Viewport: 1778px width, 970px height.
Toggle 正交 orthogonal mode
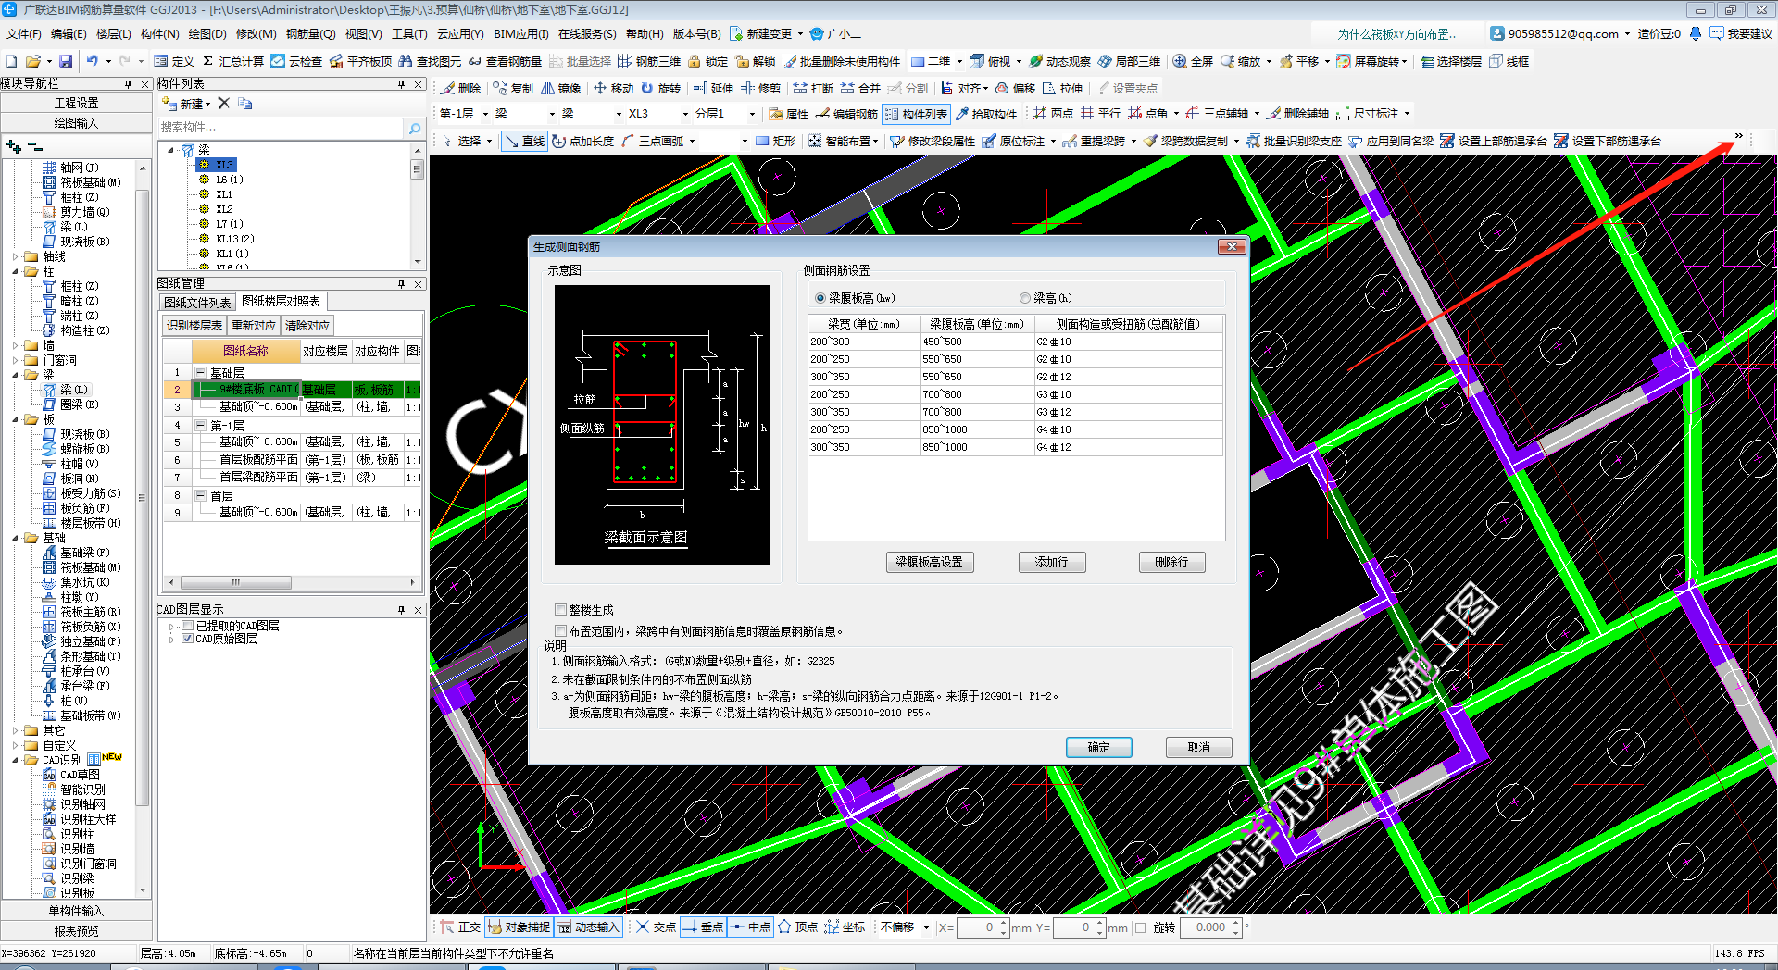[460, 927]
